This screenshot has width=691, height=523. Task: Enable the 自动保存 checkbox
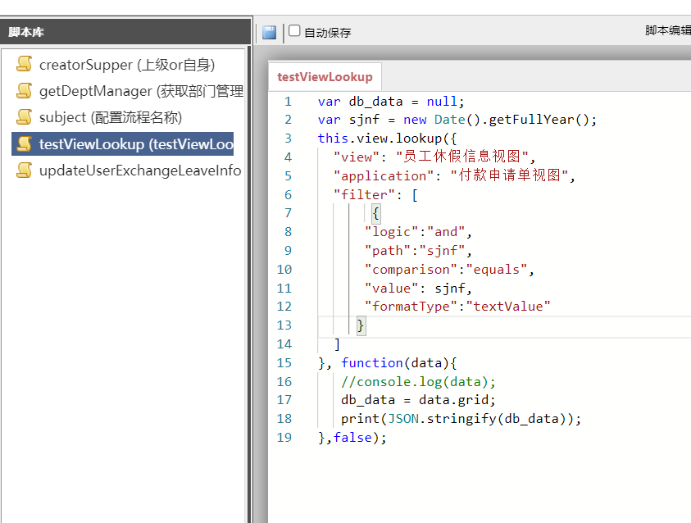[x=295, y=31]
